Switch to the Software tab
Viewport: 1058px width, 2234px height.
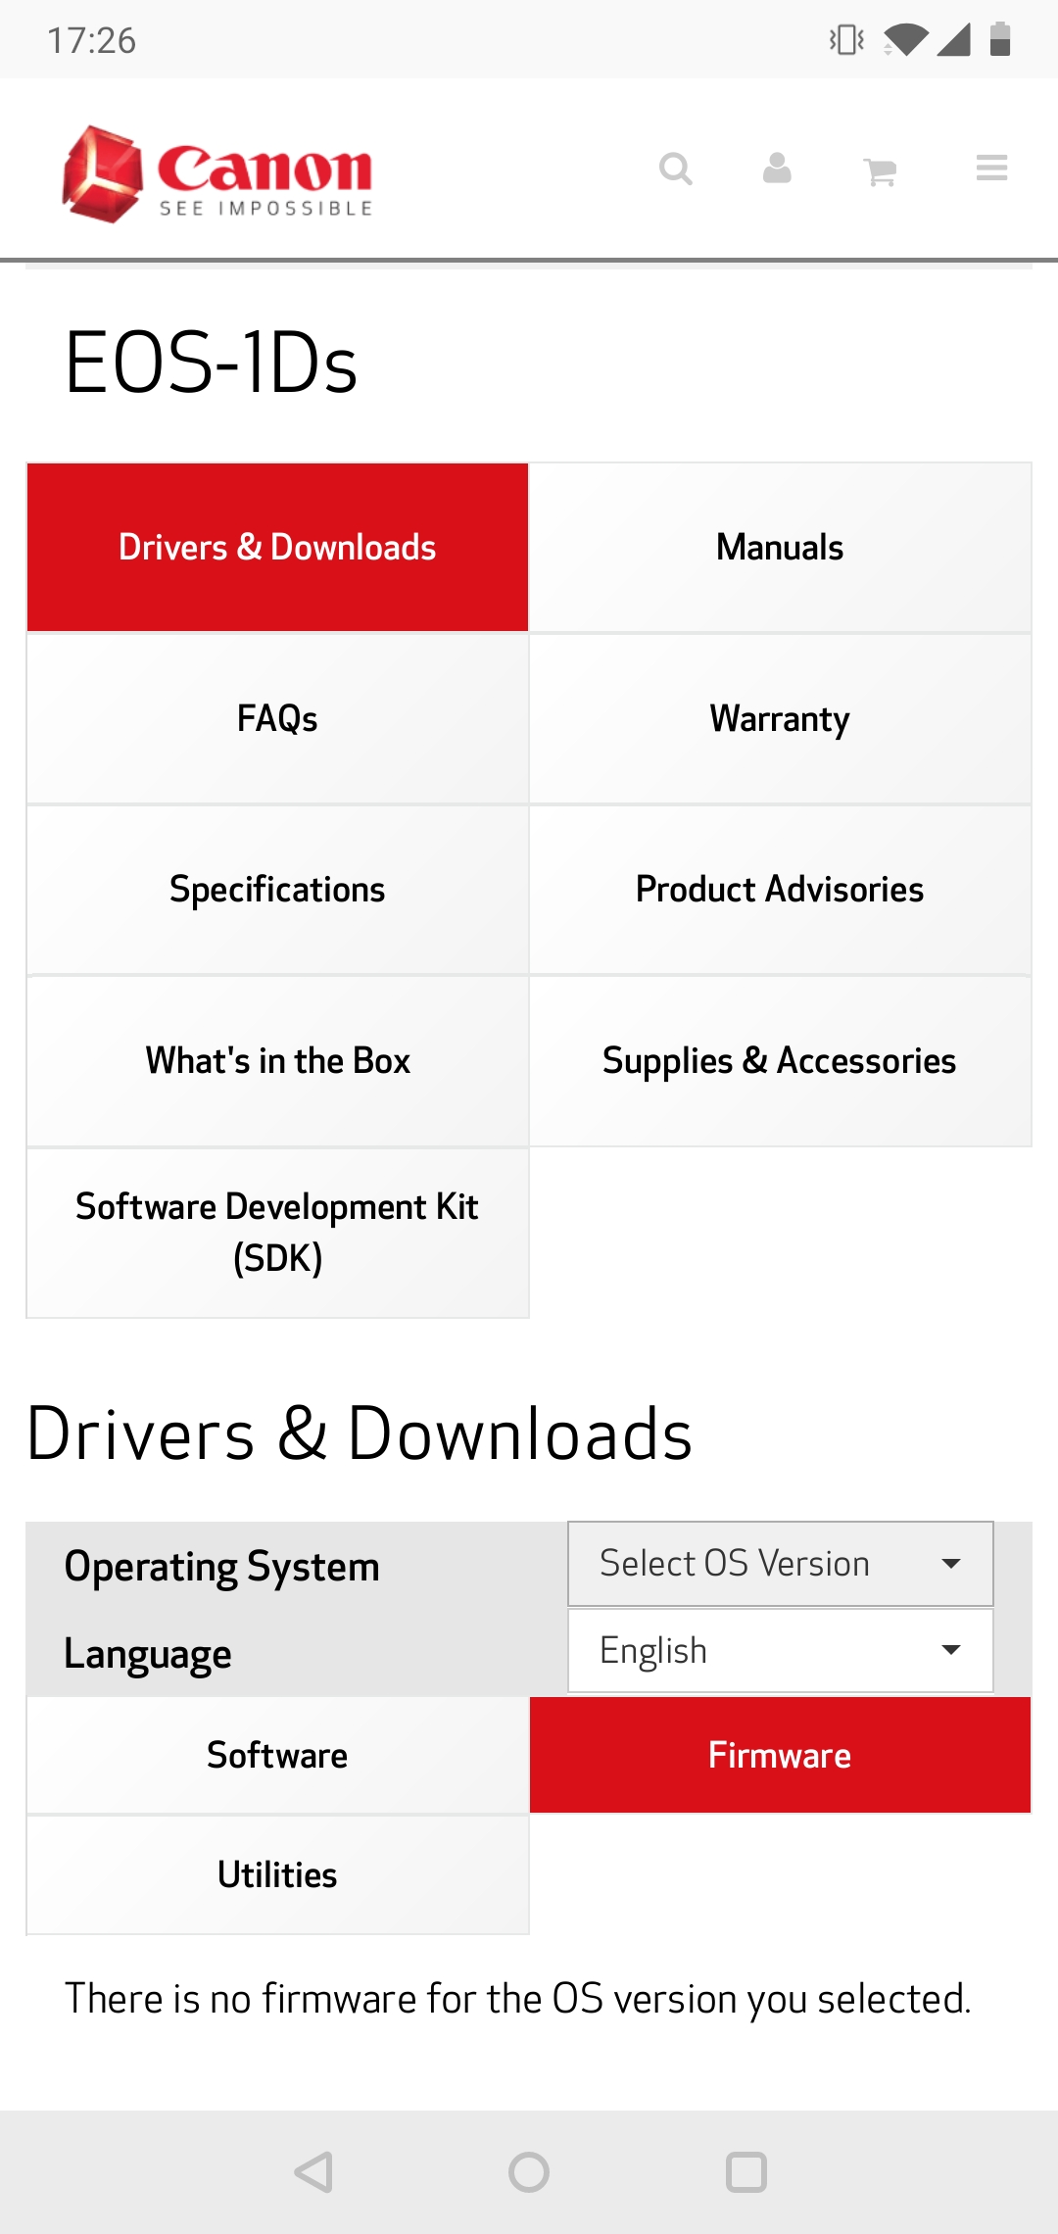(x=277, y=1754)
